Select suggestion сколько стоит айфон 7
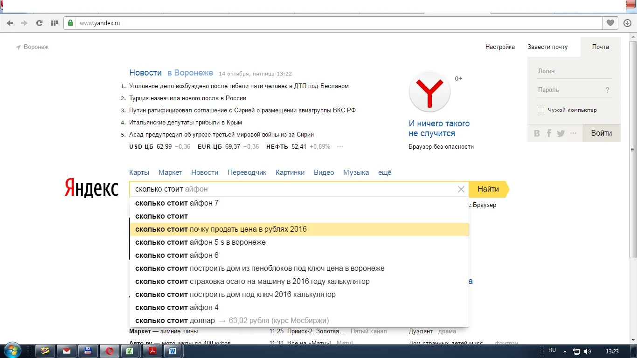Image resolution: width=637 pixels, height=358 pixels. [x=177, y=203]
